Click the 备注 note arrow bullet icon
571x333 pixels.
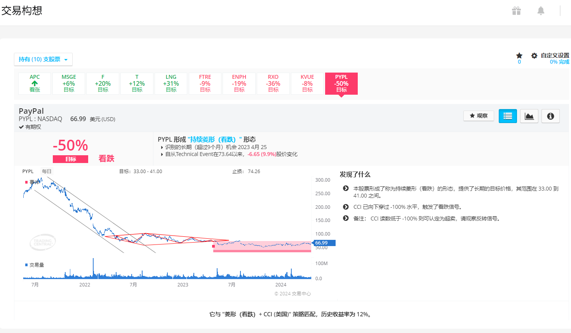click(x=346, y=218)
